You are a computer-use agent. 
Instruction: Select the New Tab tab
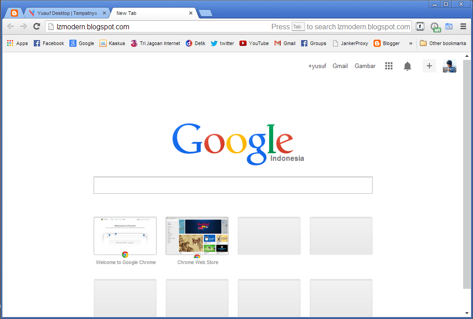click(x=151, y=13)
